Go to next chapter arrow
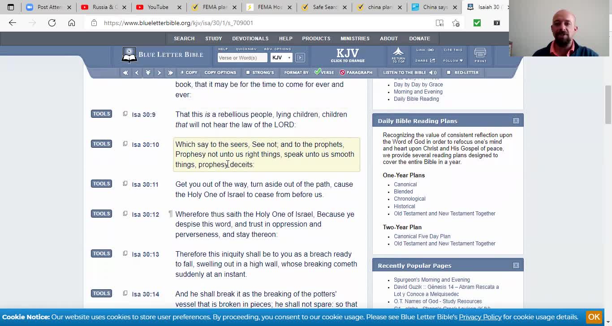This screenshot has height=326, width=612. pyautogui.click(x=159, y=73)
